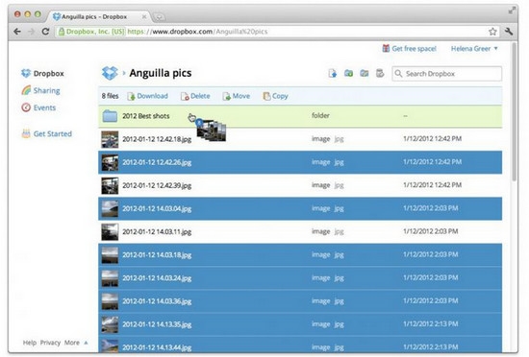Open Get Started in the sidebar

tap(53, 134)
